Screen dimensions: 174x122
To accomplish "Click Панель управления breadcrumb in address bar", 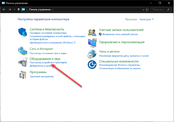I will (x=40, y=9).
